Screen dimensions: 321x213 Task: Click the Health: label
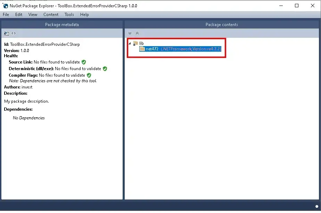(11, 56)
